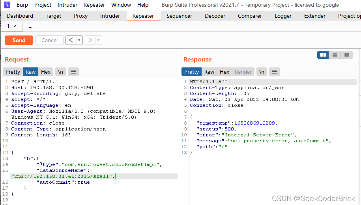361x205 pixels.
Task: Switch Request view to Raw
Action: [x=31, y=72]
